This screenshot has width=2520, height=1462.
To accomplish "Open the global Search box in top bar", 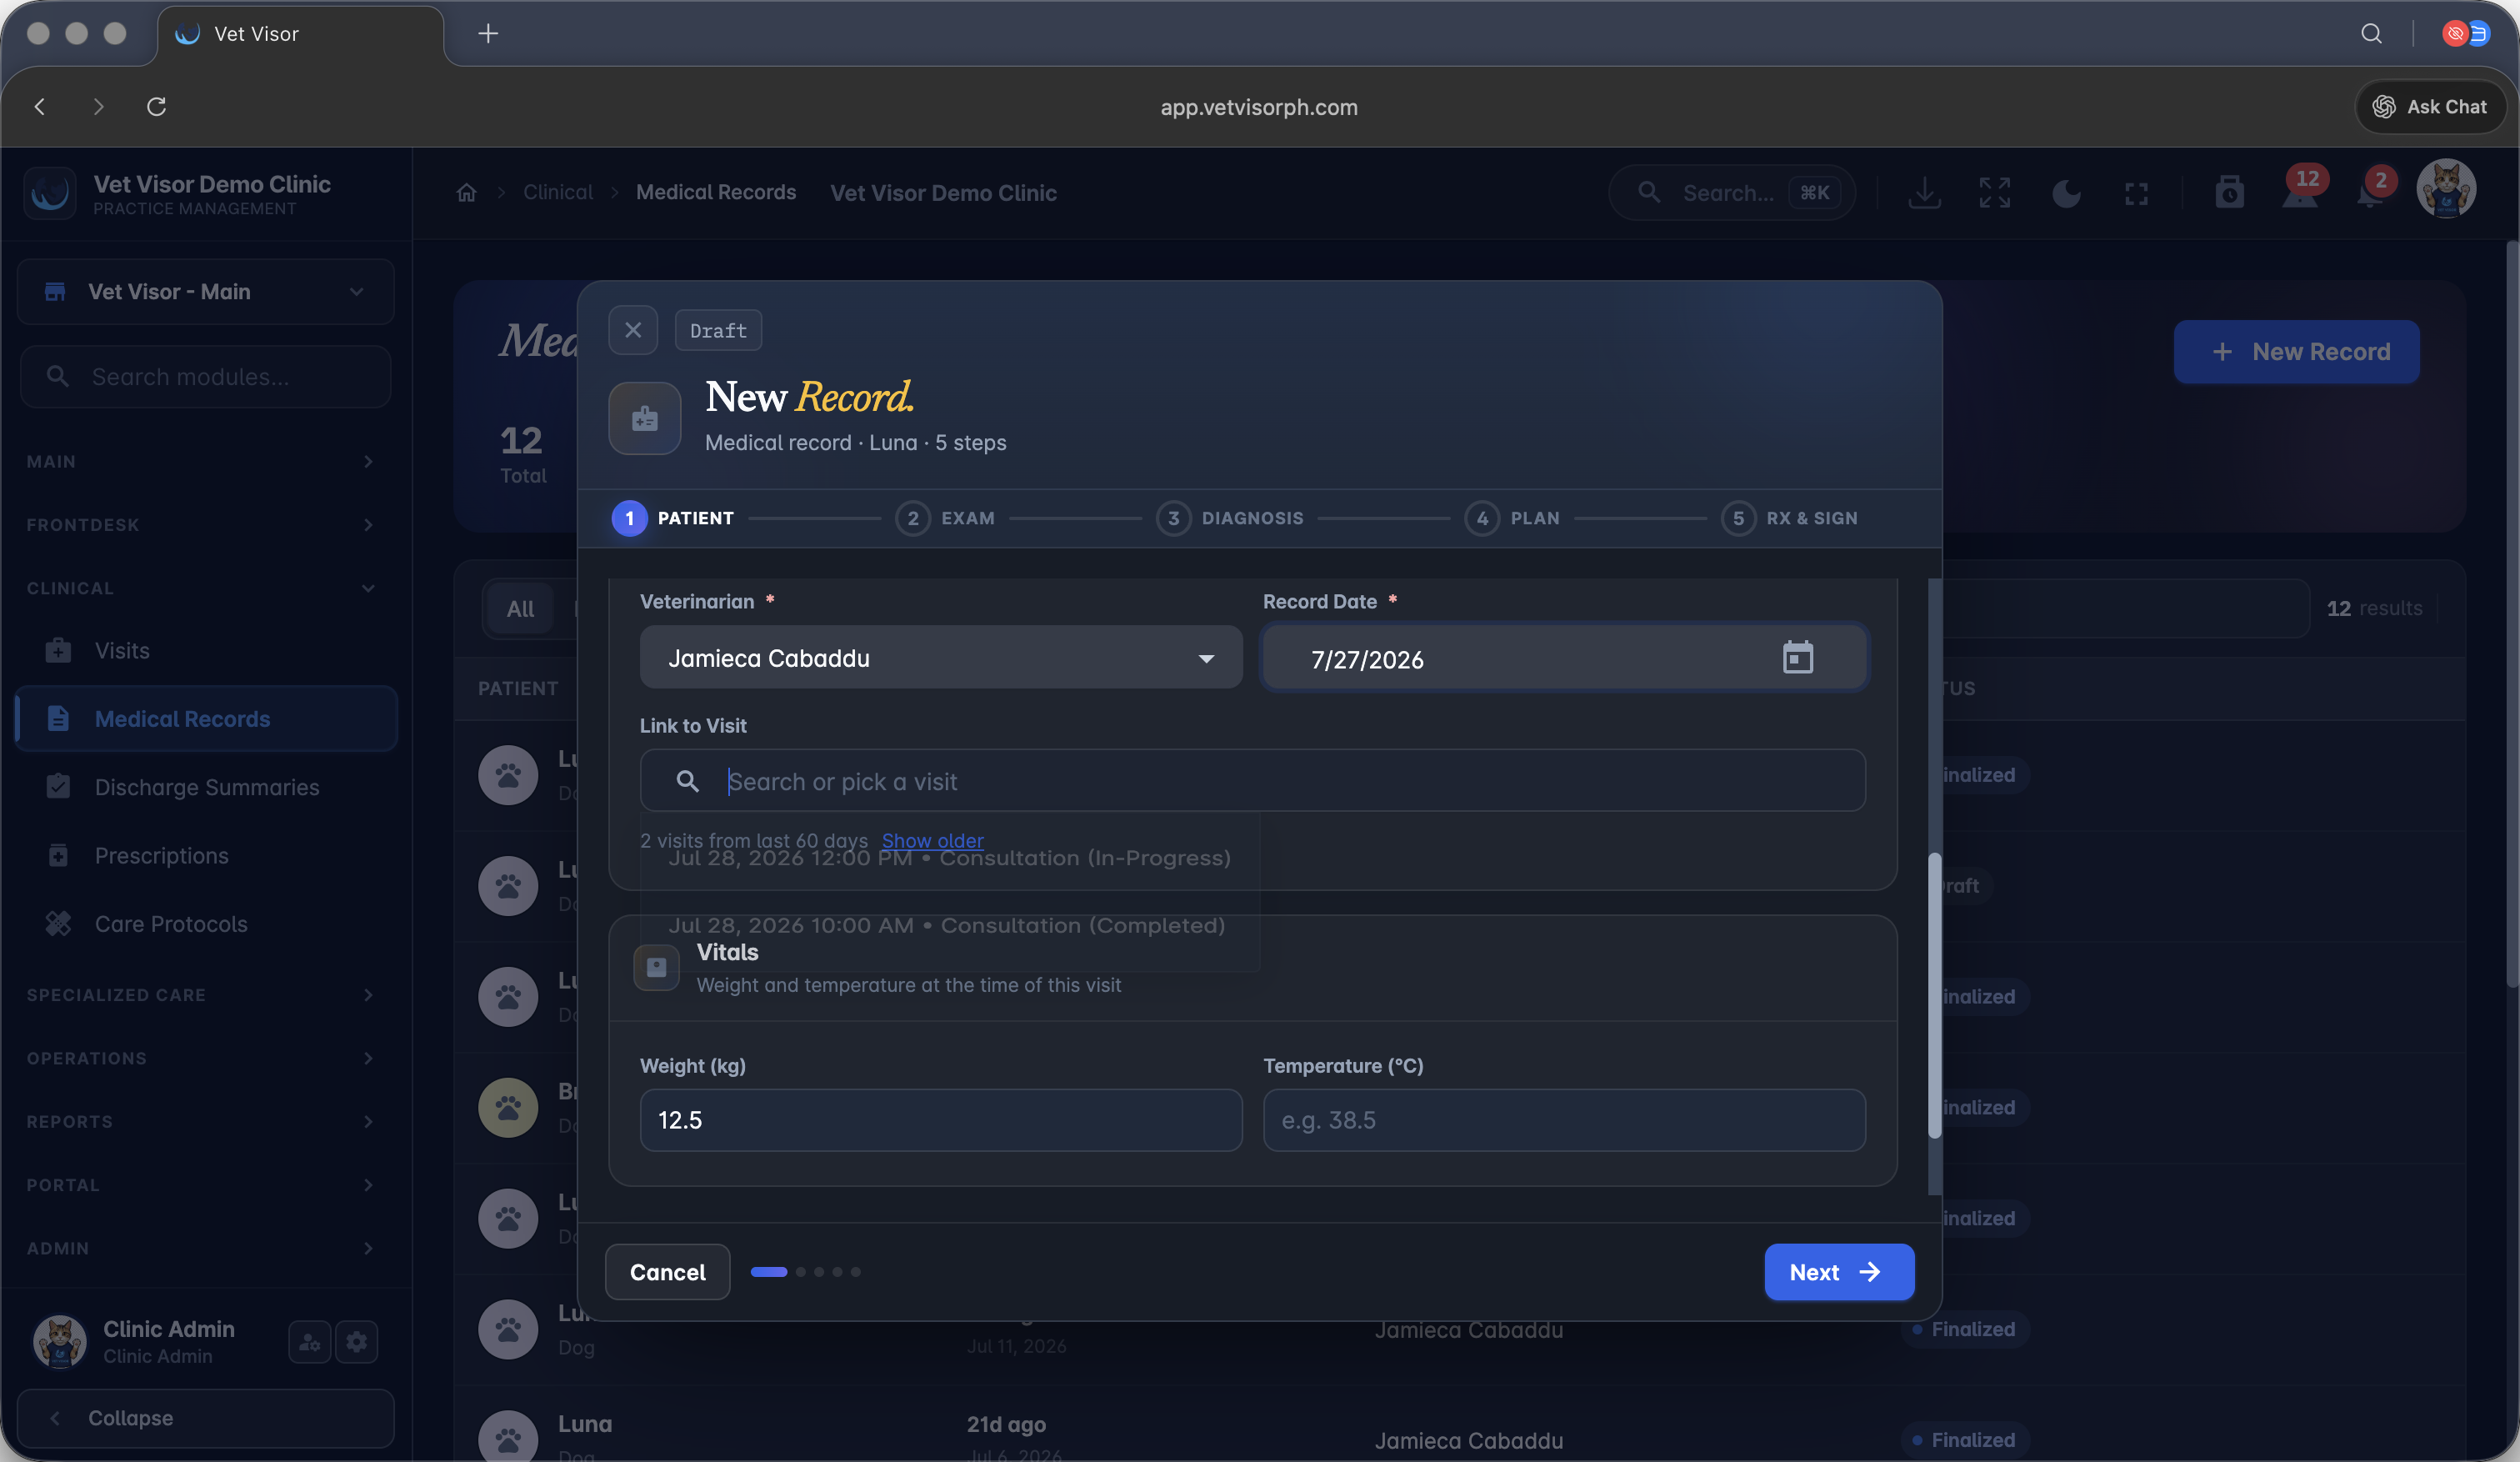I will click(x=1731, y=192).
